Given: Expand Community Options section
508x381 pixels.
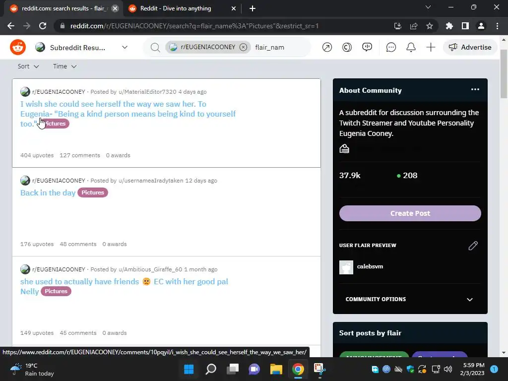Looking at the screenshot, I should (x=410, y=299).
